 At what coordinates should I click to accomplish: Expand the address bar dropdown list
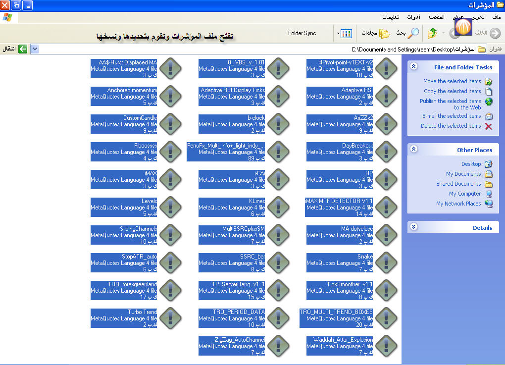pyautogui.click(x=35, y=49)
